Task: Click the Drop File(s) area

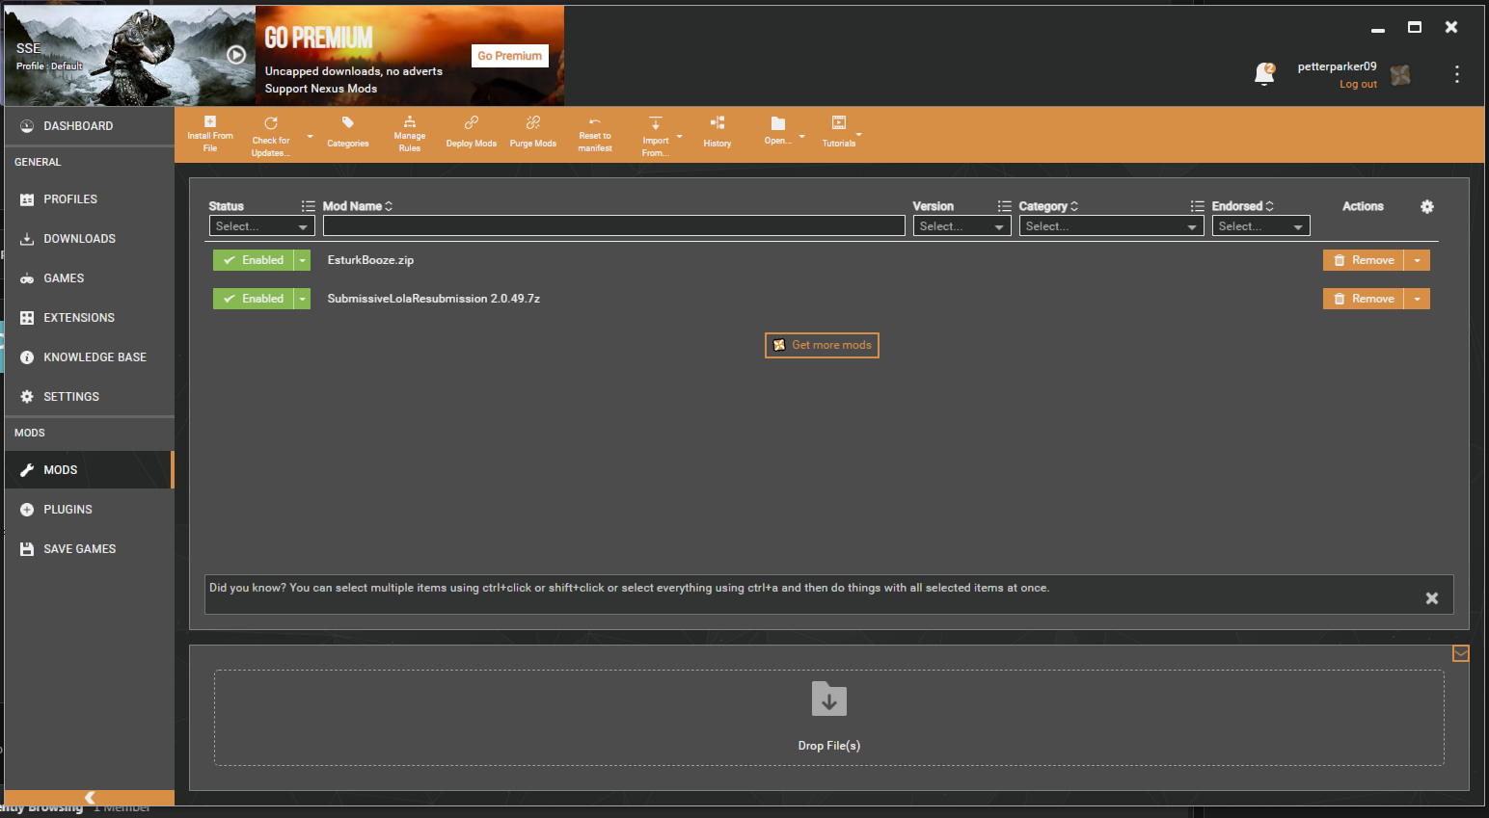Action: pyautogui.click(x=829, y=718)
